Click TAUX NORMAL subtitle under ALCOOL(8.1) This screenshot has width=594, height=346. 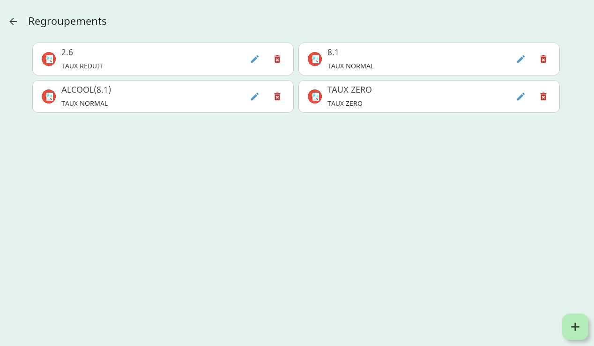pos(84,103)
